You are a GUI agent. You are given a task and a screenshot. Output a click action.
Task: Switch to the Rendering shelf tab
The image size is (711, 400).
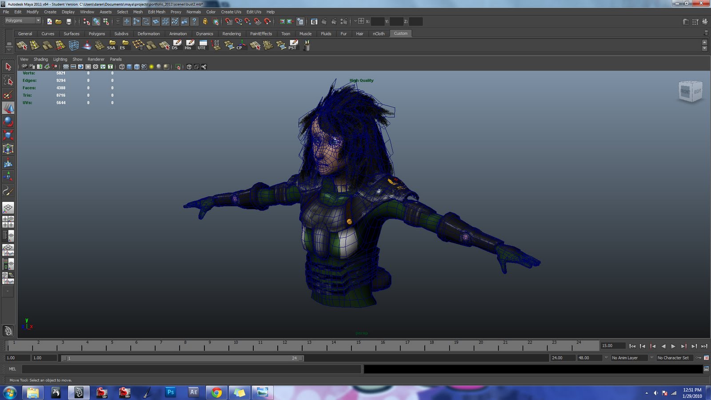(232, 34)
